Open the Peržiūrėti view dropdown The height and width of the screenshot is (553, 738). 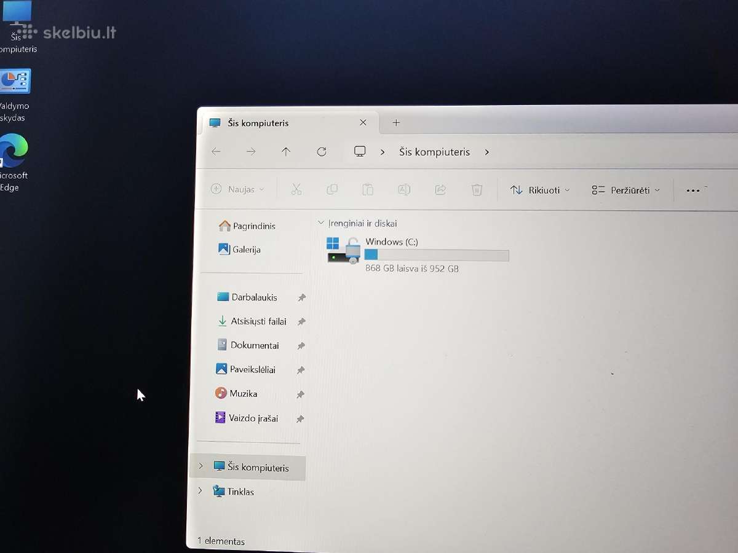pyautogui.click(x=625, y=190)
